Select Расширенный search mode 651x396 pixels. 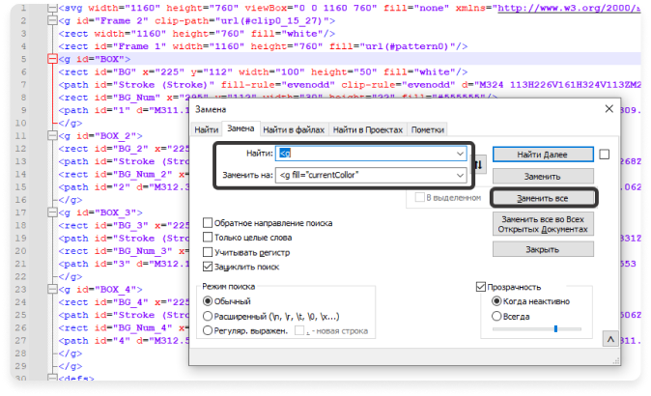click(208, 316)
